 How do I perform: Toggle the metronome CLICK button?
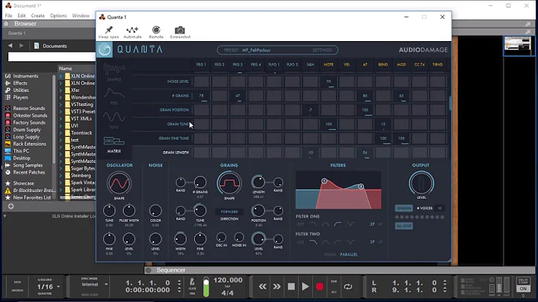[193, 282]
